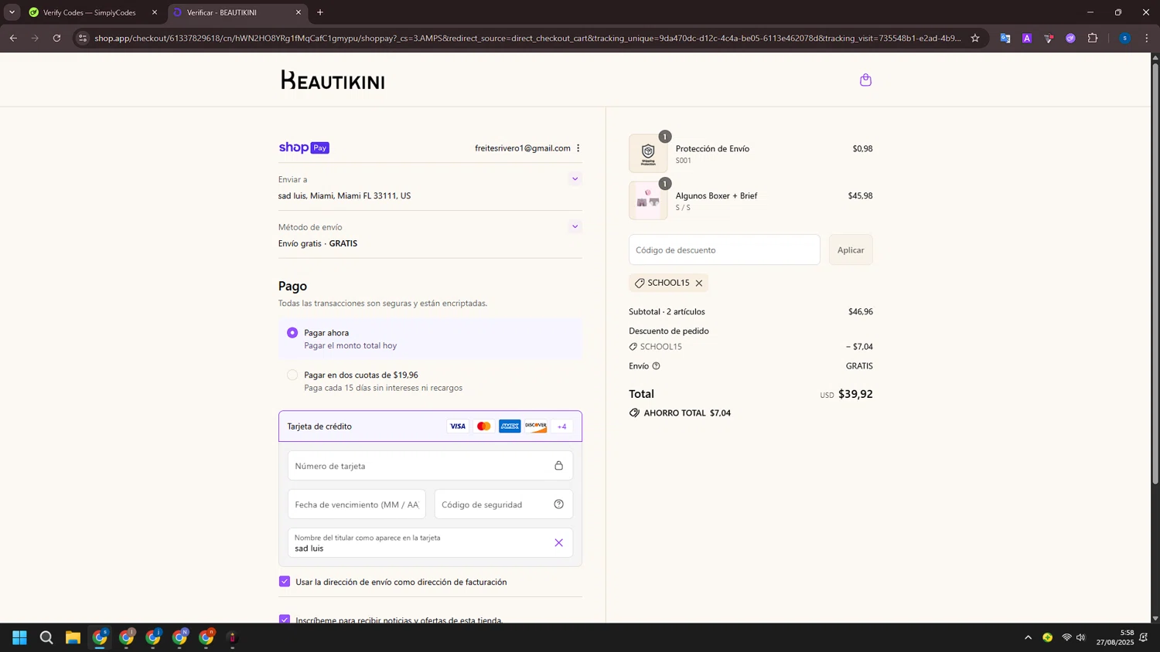Image resolution: width=1160 pixels, height=652 pixels.
Task: Open File Explorer from taskbar
Action: [73, 637]
